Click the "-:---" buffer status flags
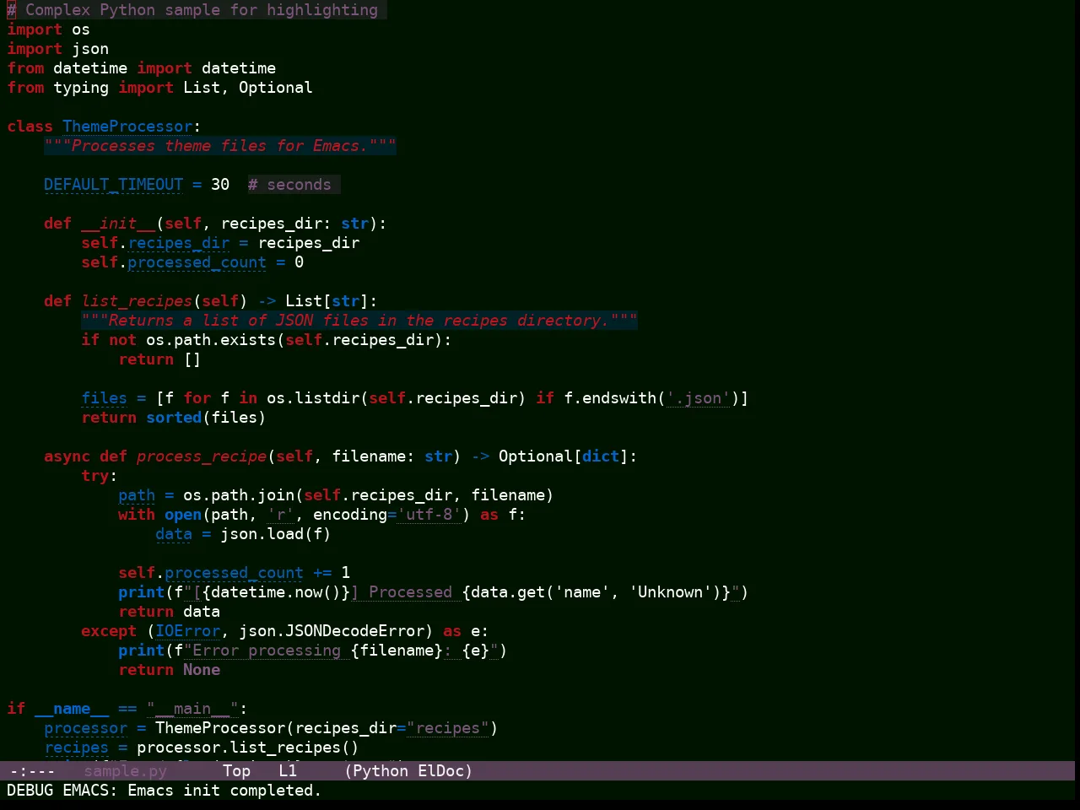Screen dimensions: 1080x810 (32, 770)
